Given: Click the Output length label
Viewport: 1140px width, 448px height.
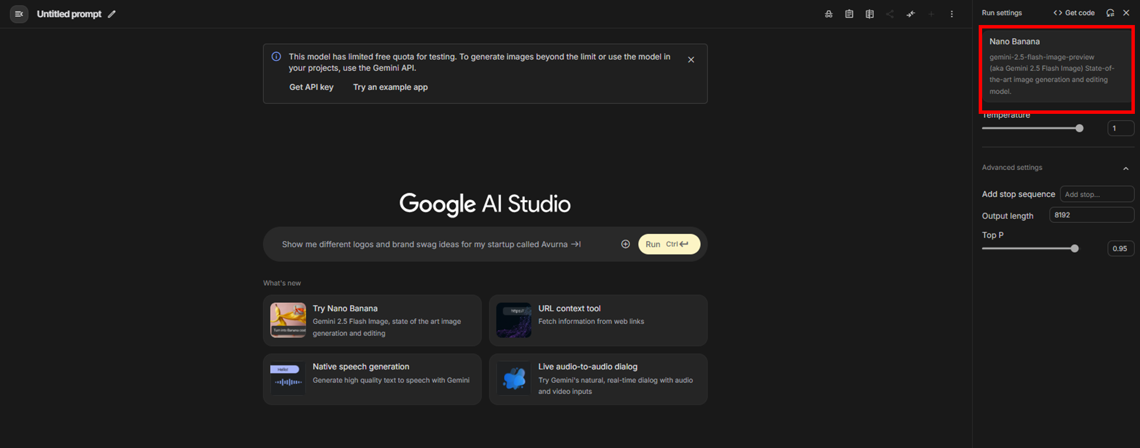Looking at the screenshot, I should click(x=1007, y=216).
